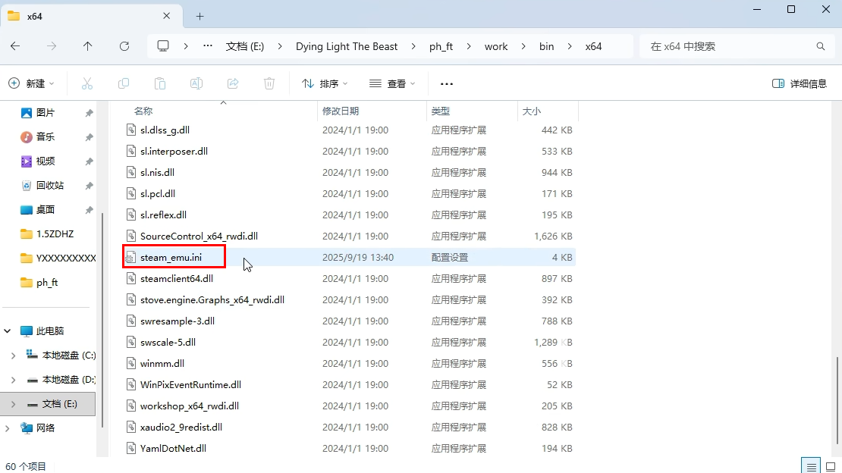Screen dimensions: 842x473
Task: Refresh the current folder view
Action: [x=124, y=46]
